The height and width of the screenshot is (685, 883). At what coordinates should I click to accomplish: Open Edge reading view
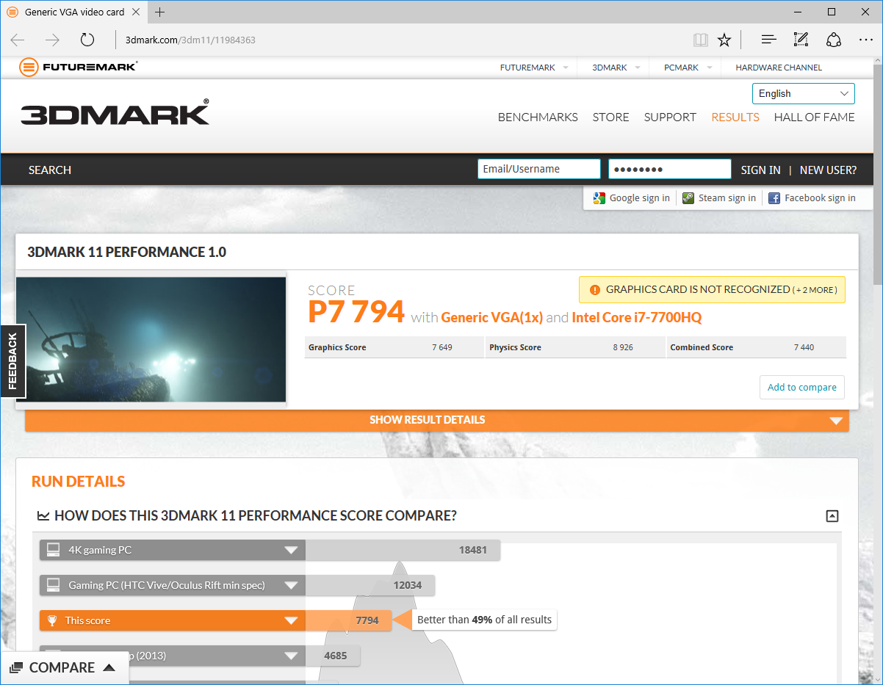(x=701, y=40)
